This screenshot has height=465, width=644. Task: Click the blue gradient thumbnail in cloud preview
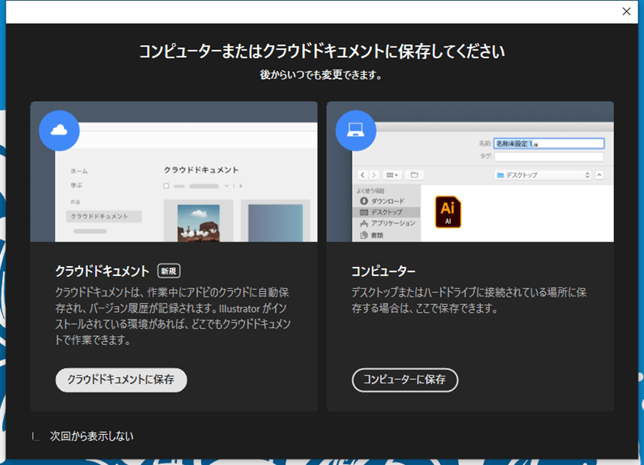(275, 223)
